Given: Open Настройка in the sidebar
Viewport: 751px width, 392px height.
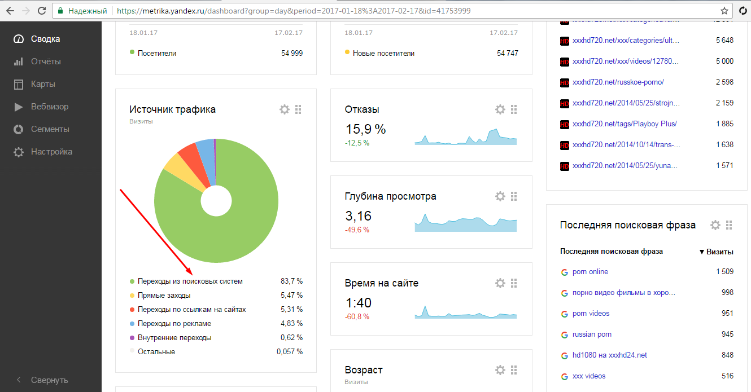Looking at the screenshot, I should point(51,152).
